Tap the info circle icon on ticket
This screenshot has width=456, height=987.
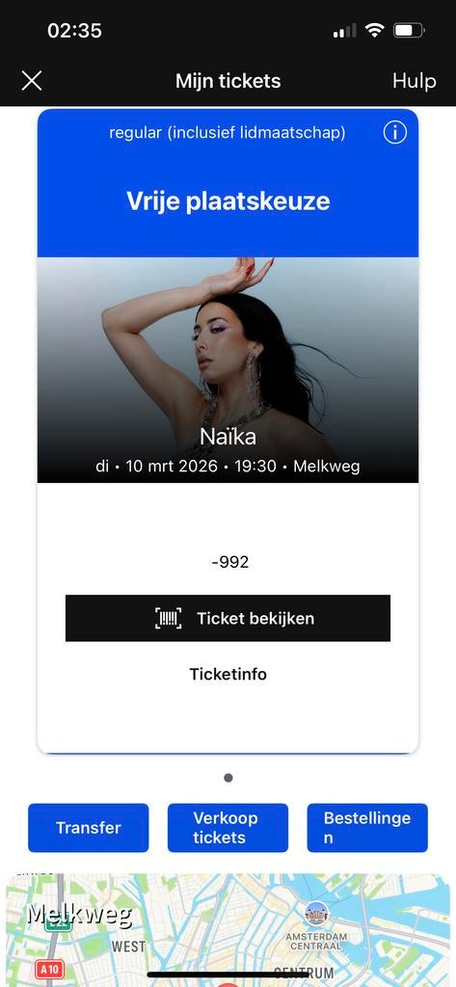click(x=395, y=132)
